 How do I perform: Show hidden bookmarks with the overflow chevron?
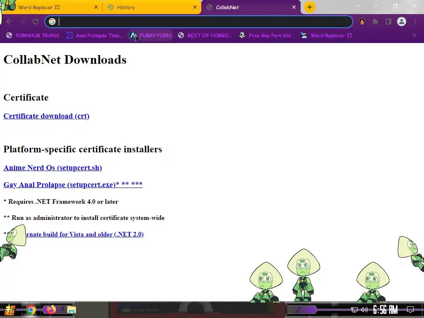pos(414,35)
